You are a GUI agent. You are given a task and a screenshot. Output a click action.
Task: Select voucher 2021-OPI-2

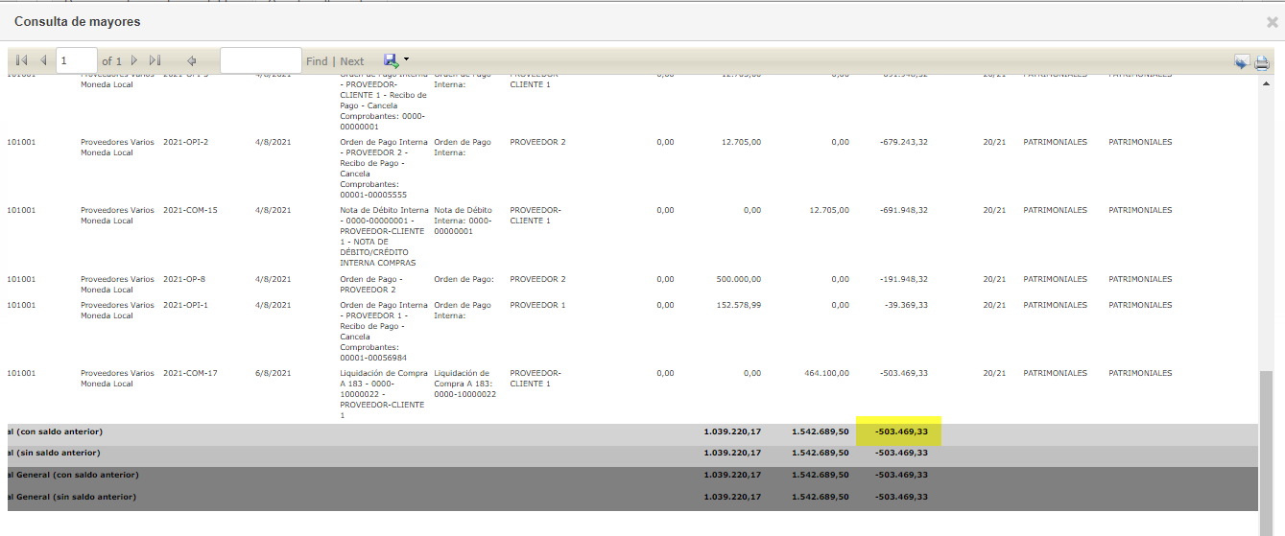tap(185, 142)
